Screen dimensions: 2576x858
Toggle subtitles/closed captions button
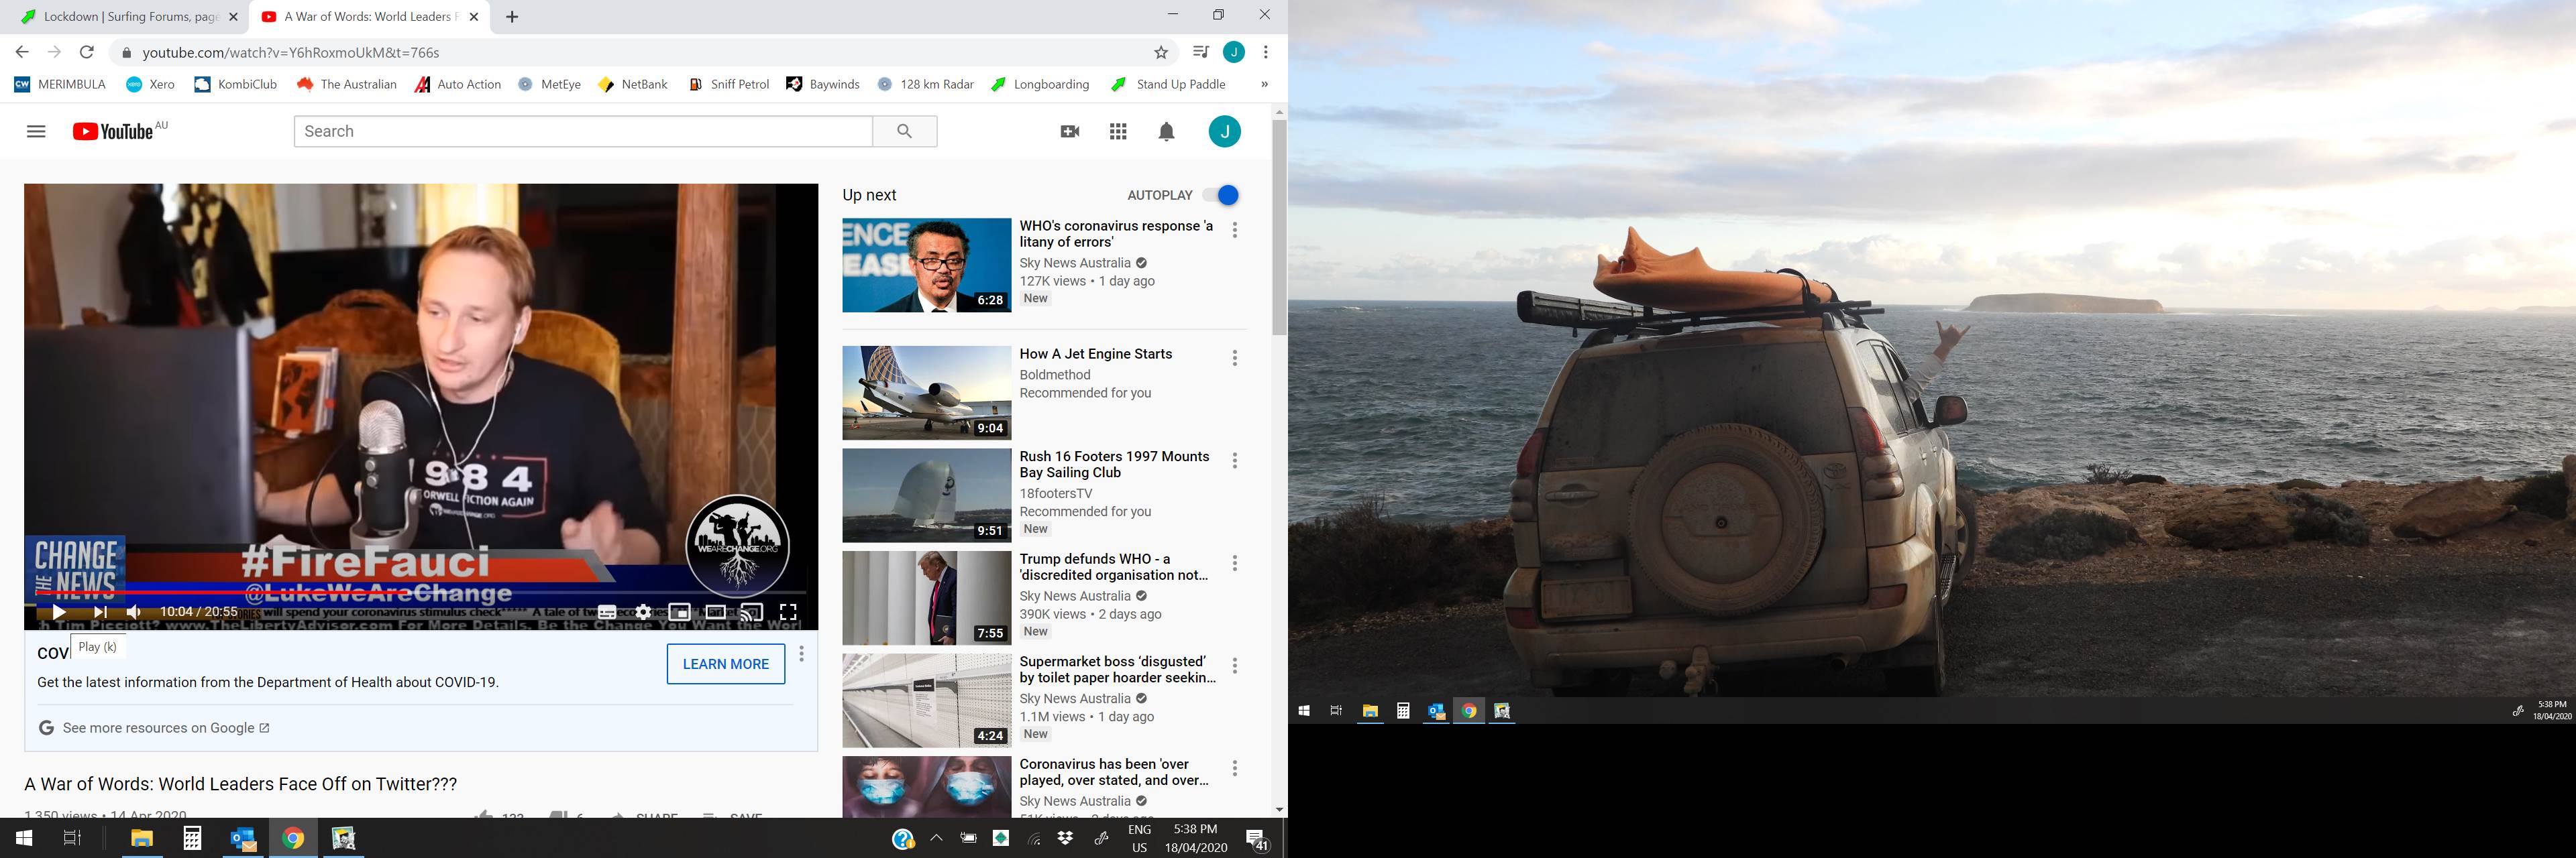pos(607,611)
